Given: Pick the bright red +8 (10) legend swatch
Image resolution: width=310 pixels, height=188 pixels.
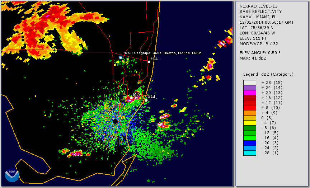Looking at the screenshot, I should coord(250,108).
